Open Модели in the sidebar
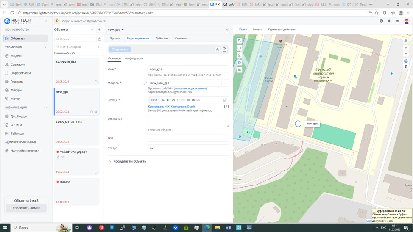The image size is (413, 232). (17, 56)
